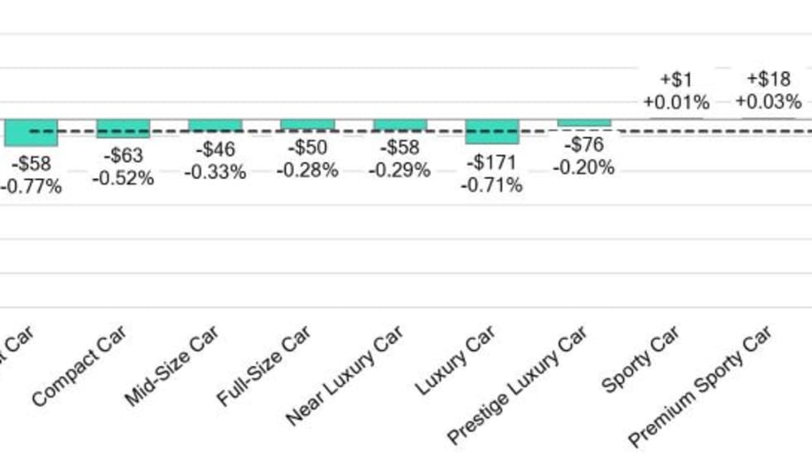
Task: Click the Luxury Car teal bar
Action: click(x=492, y=132)
